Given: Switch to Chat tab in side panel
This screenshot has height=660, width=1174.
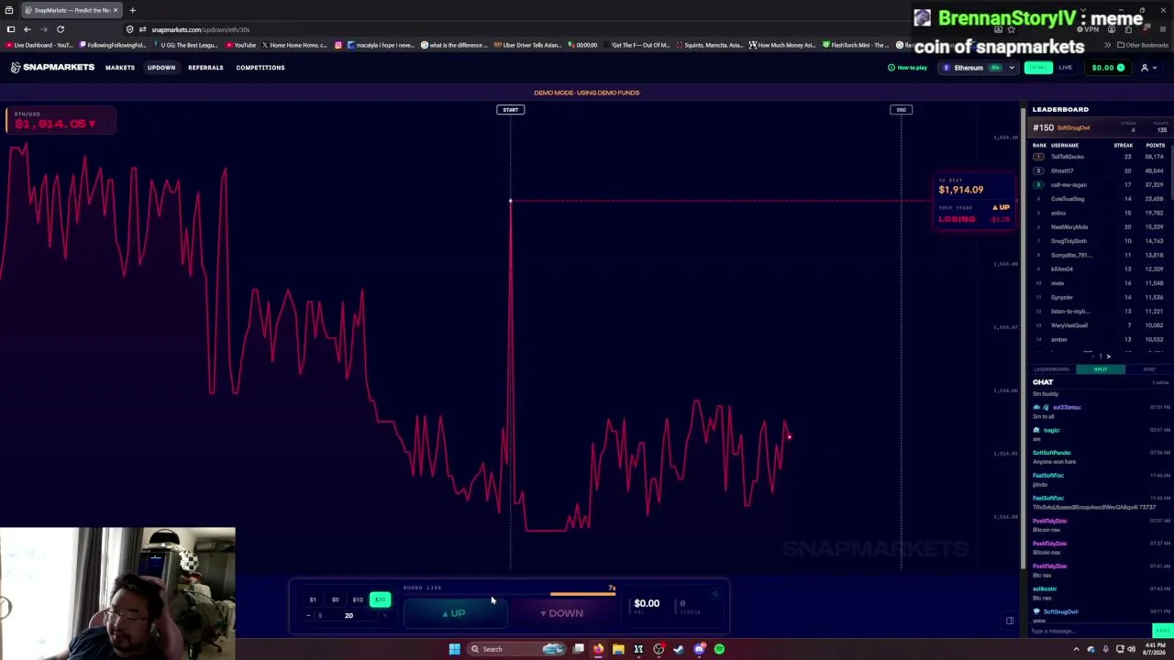Looking at the screenshot, I should pos(1149,369).
